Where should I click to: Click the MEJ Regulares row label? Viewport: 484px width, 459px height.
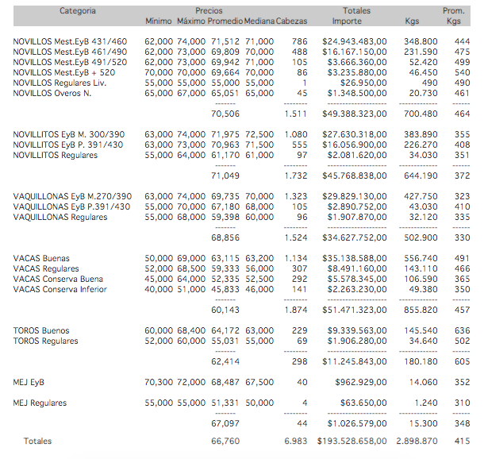click(46, 403)
